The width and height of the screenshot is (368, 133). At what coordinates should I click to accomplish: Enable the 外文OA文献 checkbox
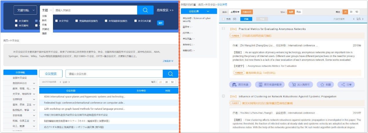click(x=136, y=21)
